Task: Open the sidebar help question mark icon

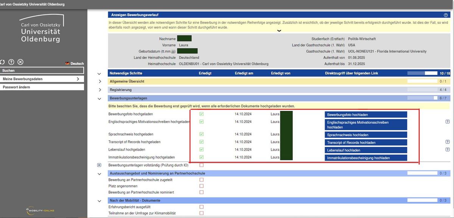Action: (x=11, y=62)
